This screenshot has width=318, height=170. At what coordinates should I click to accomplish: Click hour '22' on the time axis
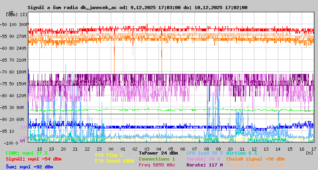point(87,149)
